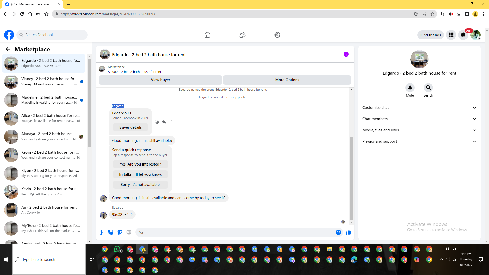Viewport: 489px width, 275px height.
Task: Open Kiyon conversation in list
Action: click(x=44, y=173)
